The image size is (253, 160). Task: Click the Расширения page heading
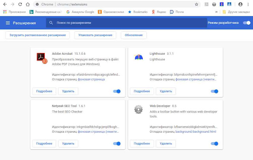coord(25,23)
